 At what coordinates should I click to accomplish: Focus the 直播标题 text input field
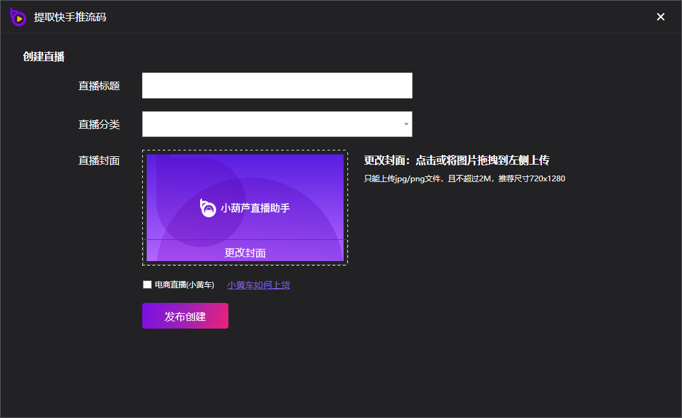277,86
